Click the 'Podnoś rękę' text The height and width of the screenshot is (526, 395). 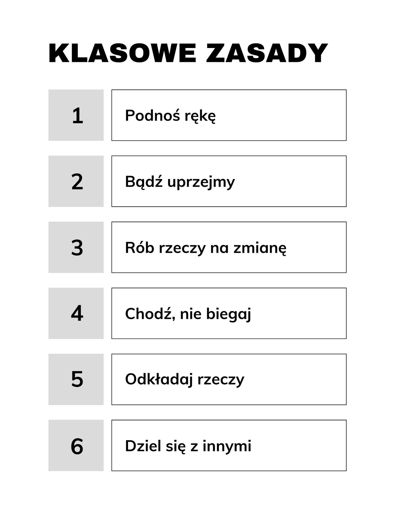[171, 116]
